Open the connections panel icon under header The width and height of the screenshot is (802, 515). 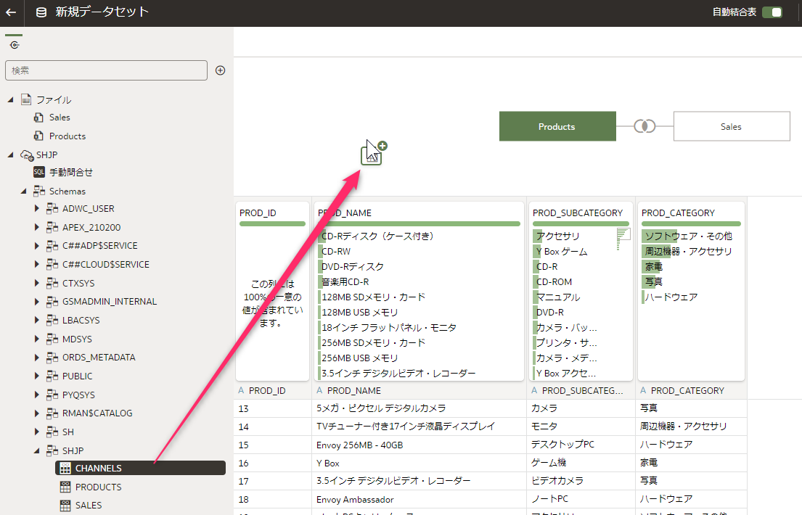pyautogui.click(x=15, y=45)
